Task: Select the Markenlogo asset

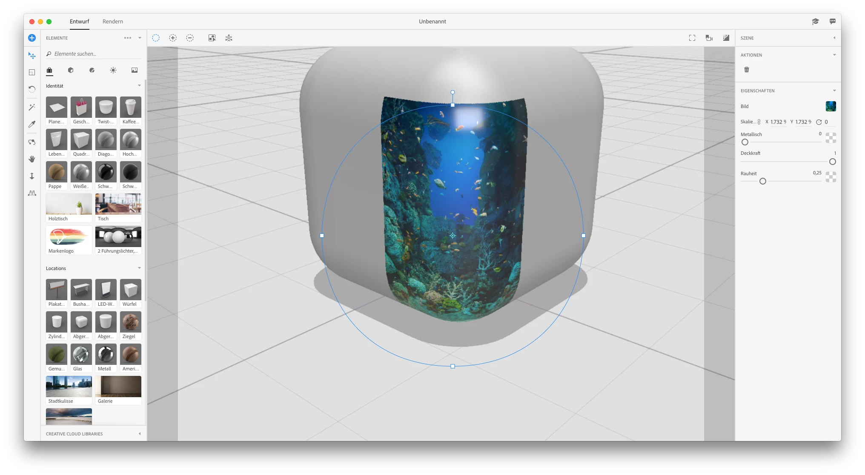Action: [x=69, y=240]
